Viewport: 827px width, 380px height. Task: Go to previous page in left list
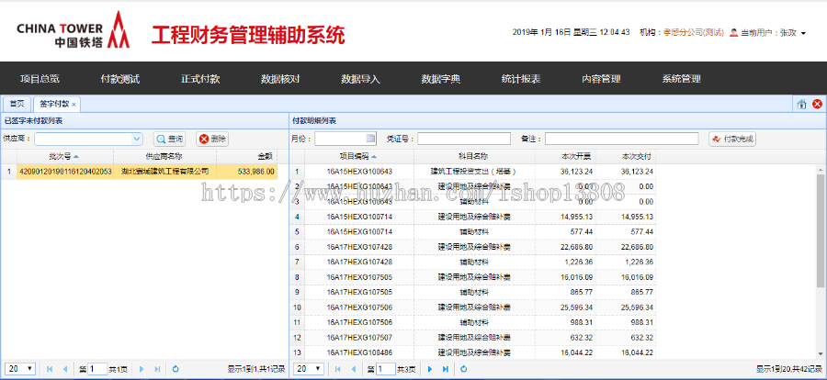click(x=65, y=369)
